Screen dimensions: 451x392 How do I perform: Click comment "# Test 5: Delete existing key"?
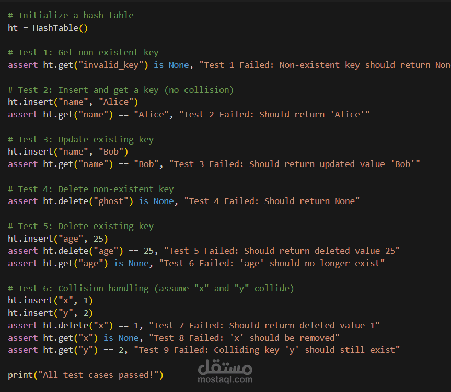[x=81, y=227]
